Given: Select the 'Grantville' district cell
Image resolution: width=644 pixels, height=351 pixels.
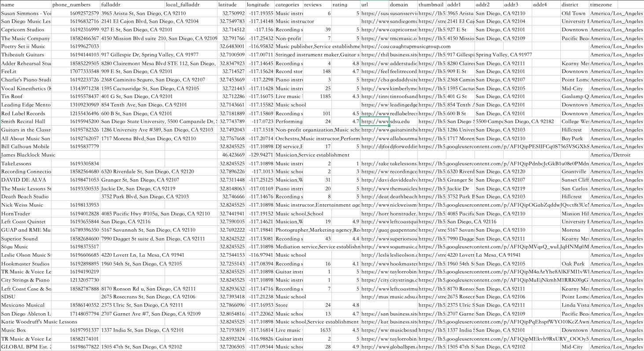Looking at the screenshot, I should [575, 171].
